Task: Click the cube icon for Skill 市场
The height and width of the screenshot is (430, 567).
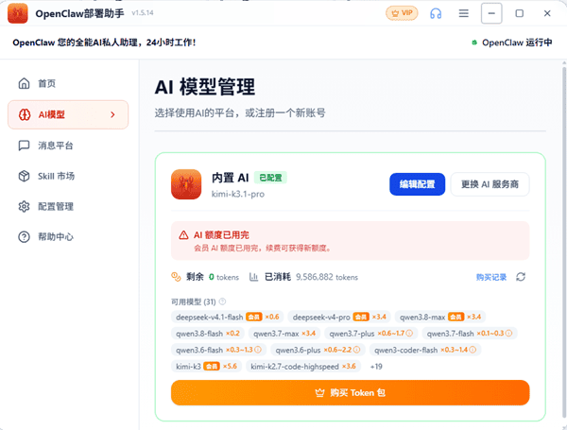Action: click(24, 176)
